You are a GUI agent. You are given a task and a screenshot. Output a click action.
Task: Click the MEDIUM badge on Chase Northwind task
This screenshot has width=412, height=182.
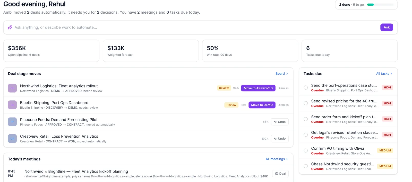385,166
